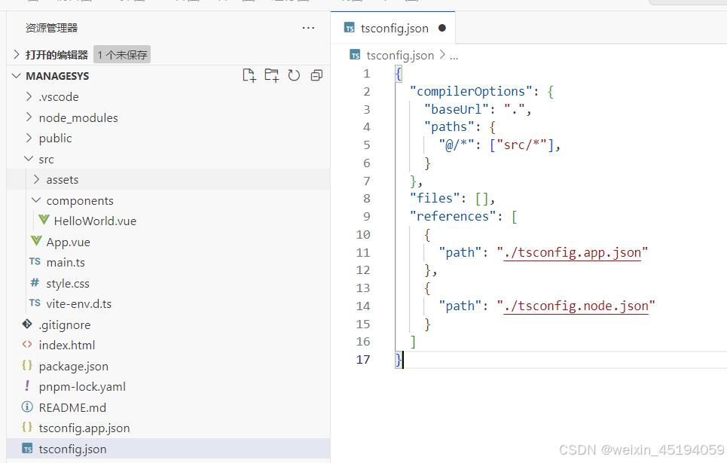
Task: Click the "references" key on line 9
Action: [453, 216]
